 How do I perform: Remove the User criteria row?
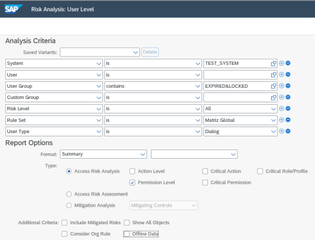coord(288,75)
